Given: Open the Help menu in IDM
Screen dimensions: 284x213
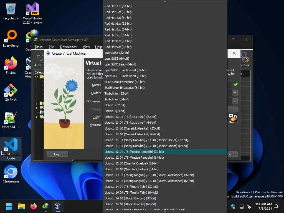Looking at the screenshot, I should coord(98,47).
